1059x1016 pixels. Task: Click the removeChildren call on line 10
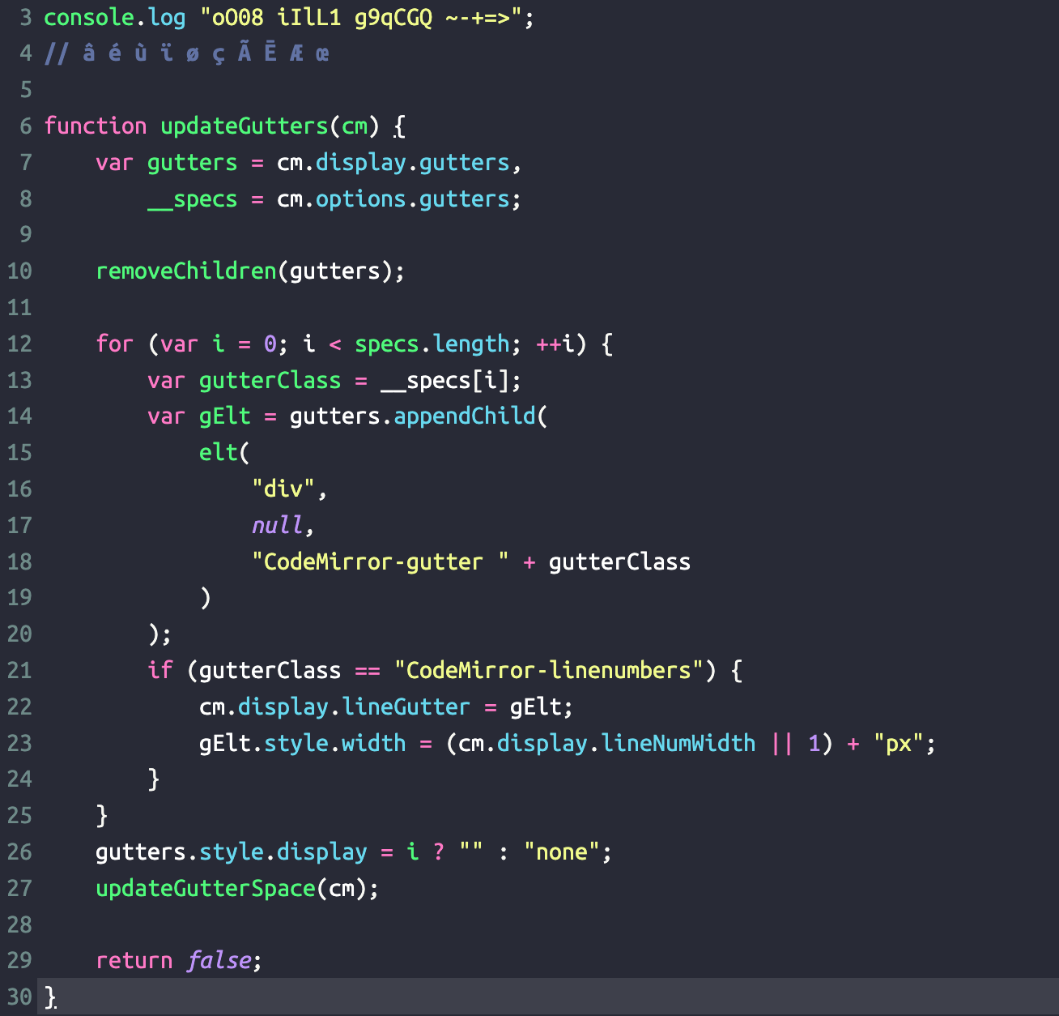point(185,271)
